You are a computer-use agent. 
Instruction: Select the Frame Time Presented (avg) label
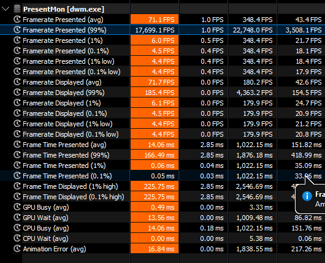(64, 145)
